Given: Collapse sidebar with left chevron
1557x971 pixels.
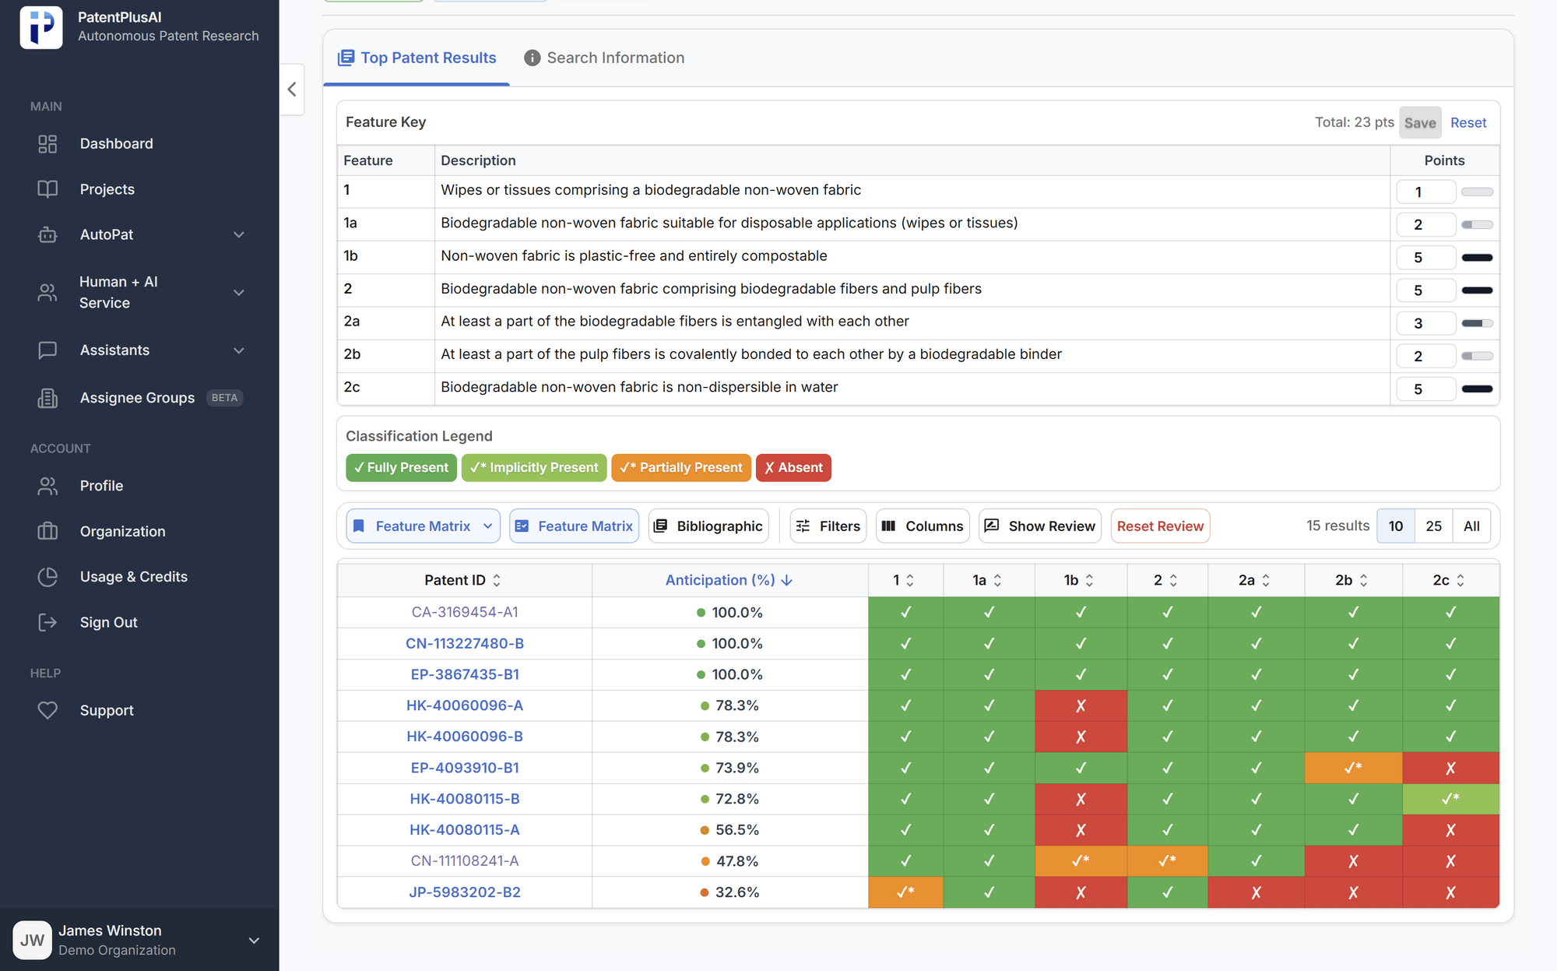Looking at the screenshot, I should [x=292, y=90].
